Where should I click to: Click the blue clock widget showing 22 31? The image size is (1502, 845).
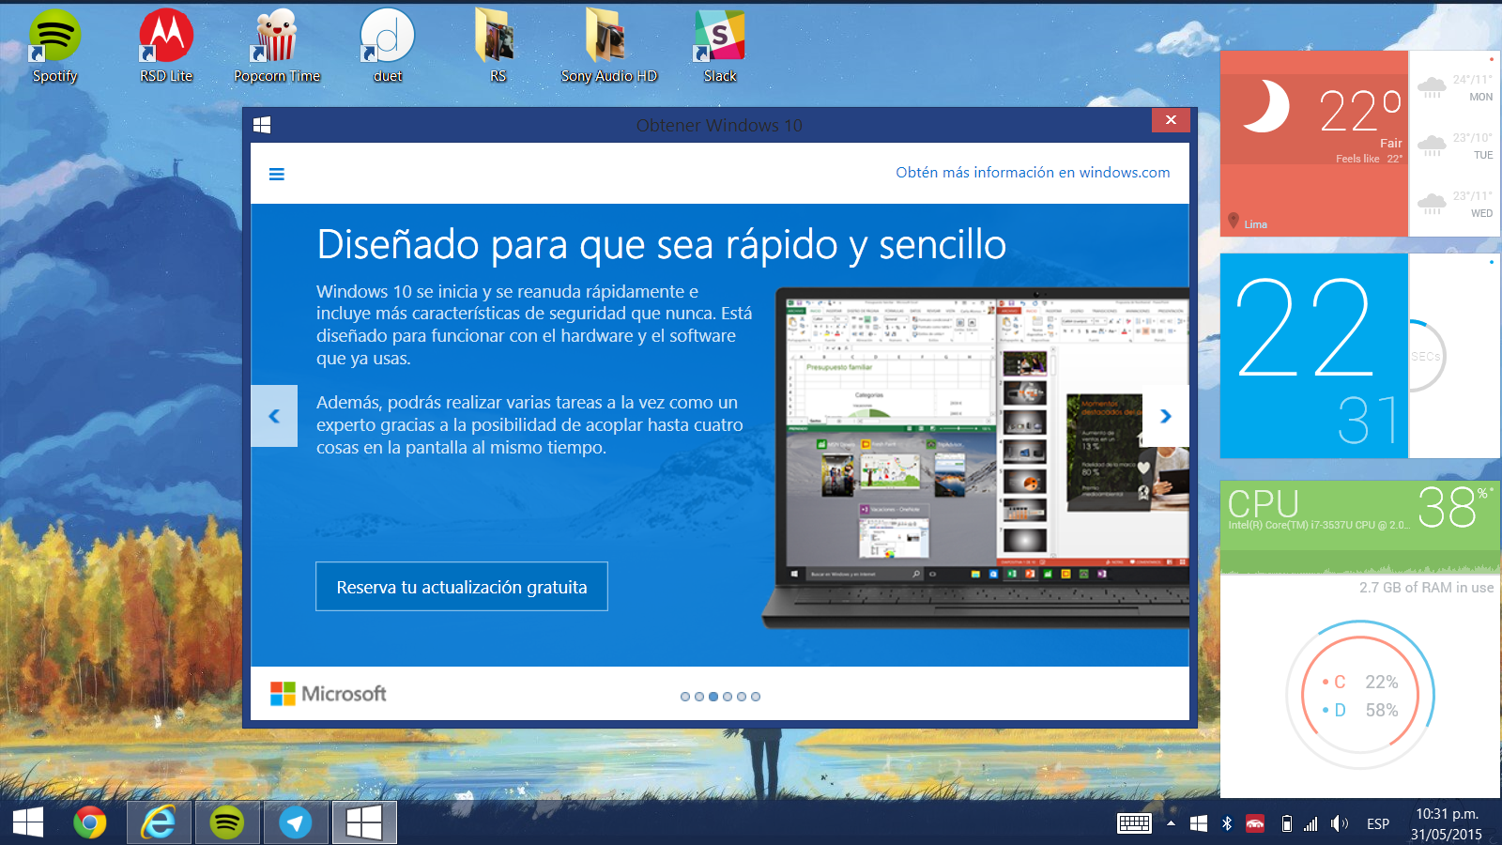[1314, 356]
